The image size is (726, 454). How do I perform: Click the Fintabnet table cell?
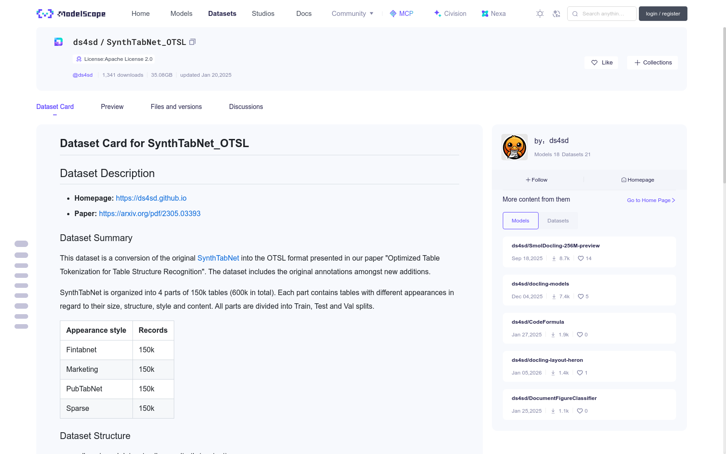(x=96, y=350)
